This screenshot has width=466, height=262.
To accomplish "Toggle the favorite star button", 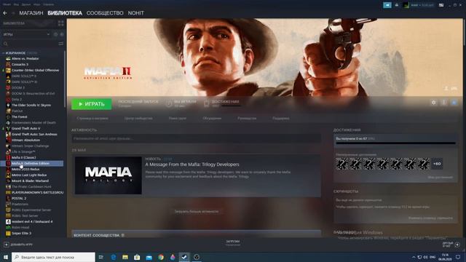I will 454,103.
